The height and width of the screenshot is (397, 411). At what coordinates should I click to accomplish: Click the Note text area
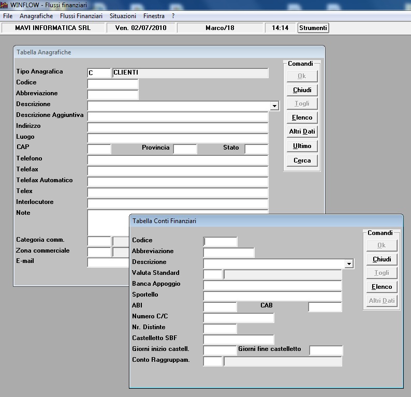coord(109,223)
